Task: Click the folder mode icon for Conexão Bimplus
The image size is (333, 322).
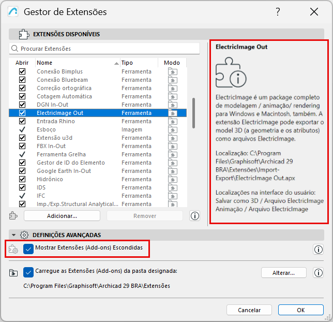Action: [173, 71]
